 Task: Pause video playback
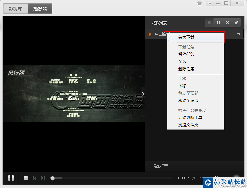[11, 178]
